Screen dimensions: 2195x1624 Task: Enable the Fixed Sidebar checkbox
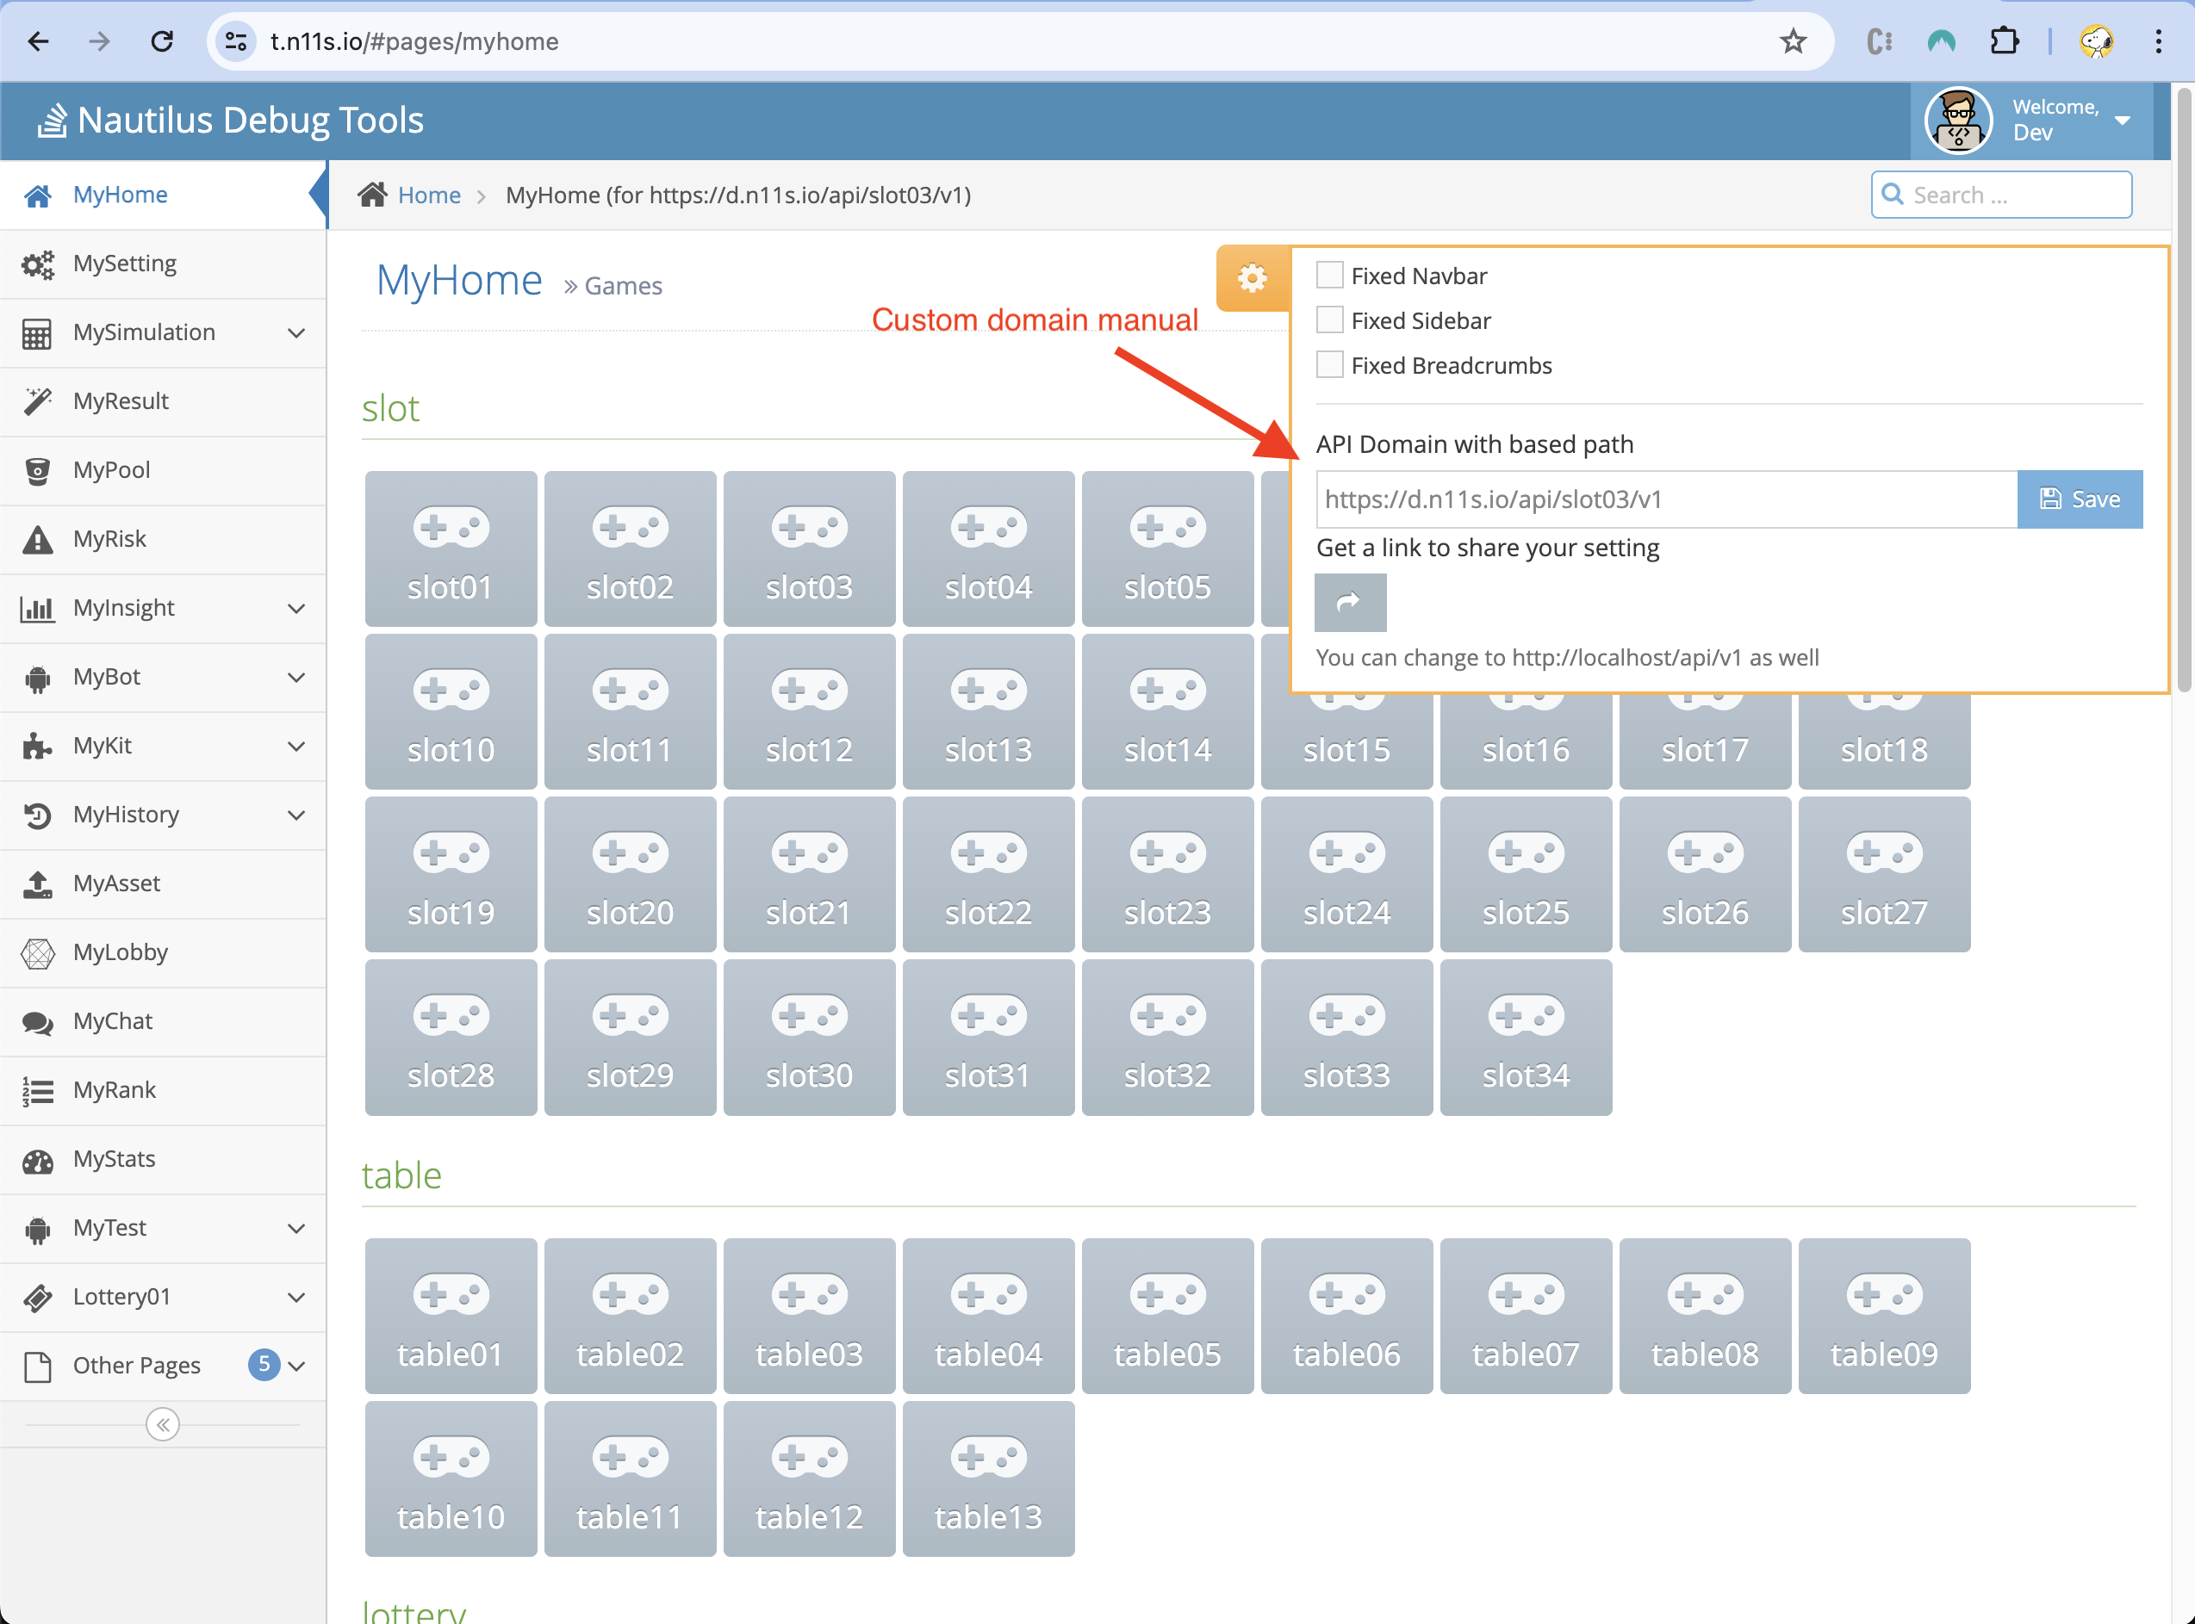click(1329, 320)
